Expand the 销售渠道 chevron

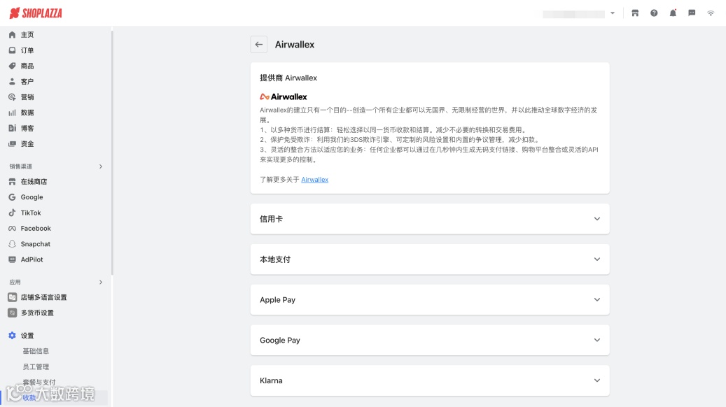pos(101,166)
